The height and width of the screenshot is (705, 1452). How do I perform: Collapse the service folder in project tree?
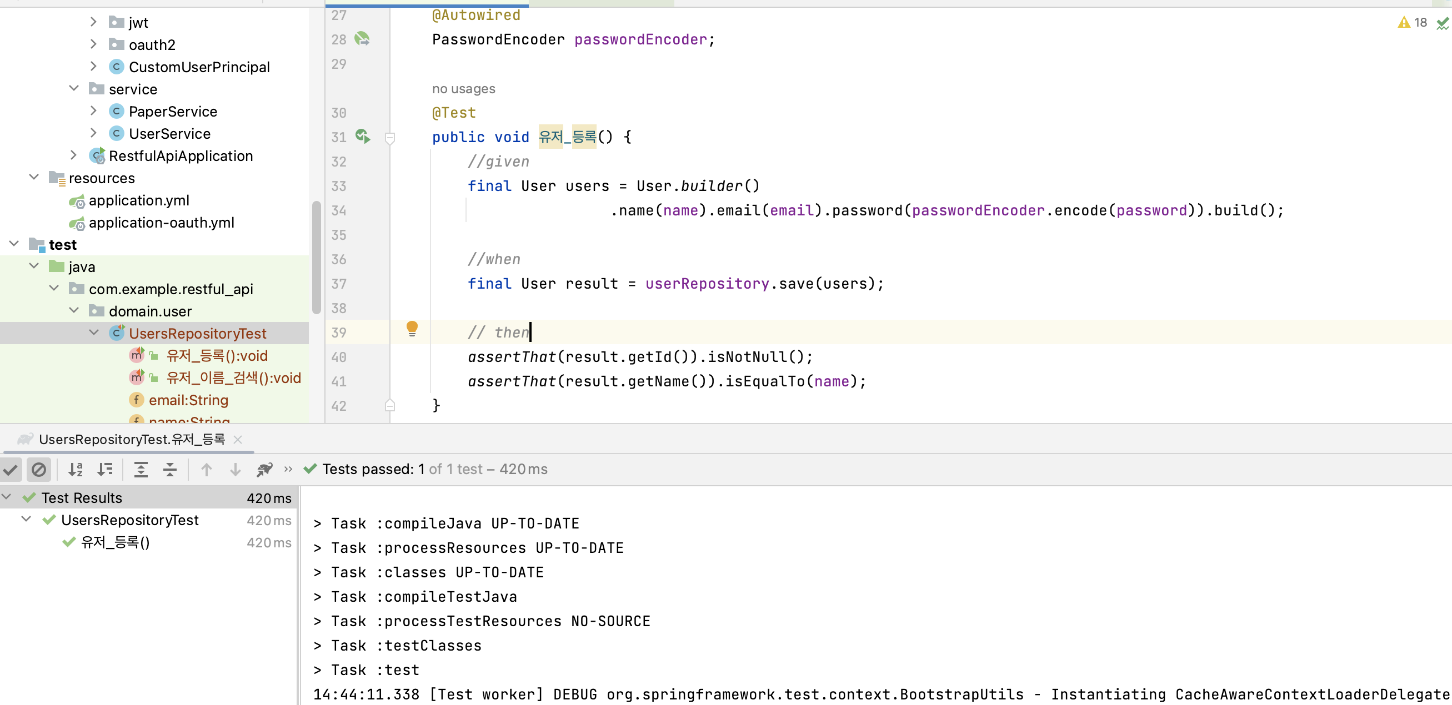[74, 88]
